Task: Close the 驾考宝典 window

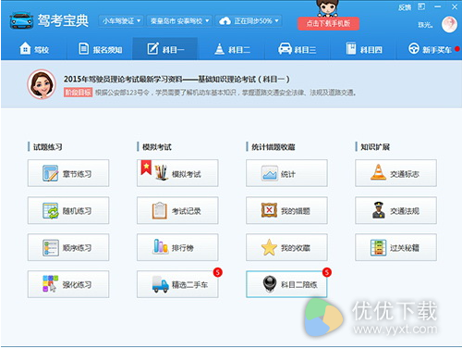Action: (x=455, y=6)
